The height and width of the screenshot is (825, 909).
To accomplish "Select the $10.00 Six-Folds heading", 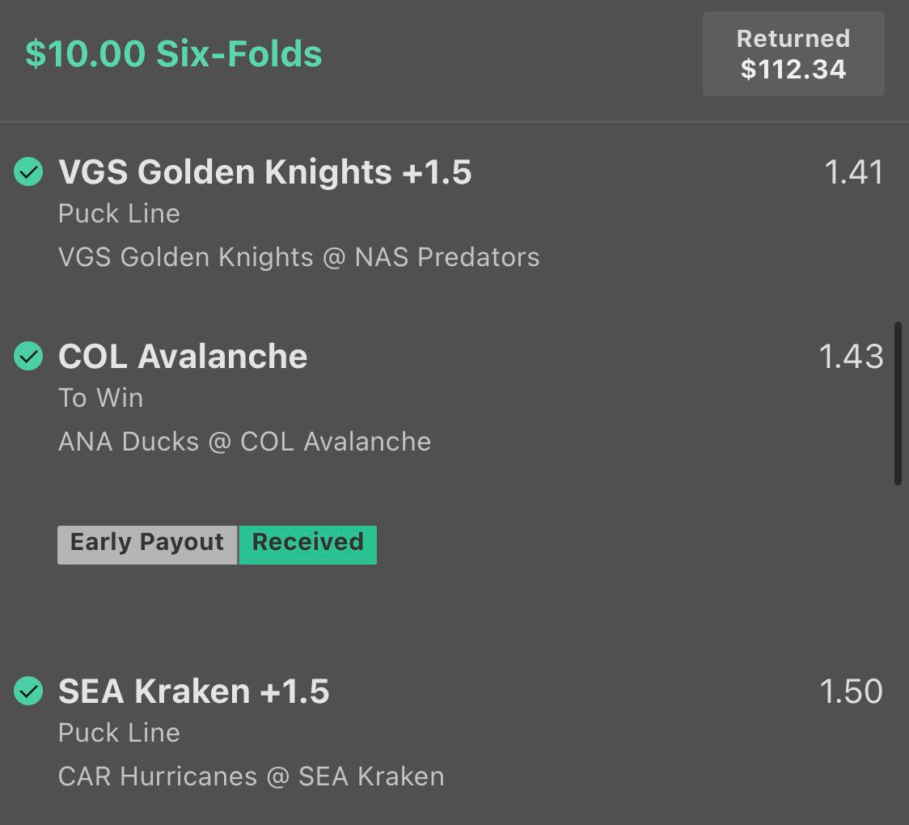I will (x=173, y=54).
